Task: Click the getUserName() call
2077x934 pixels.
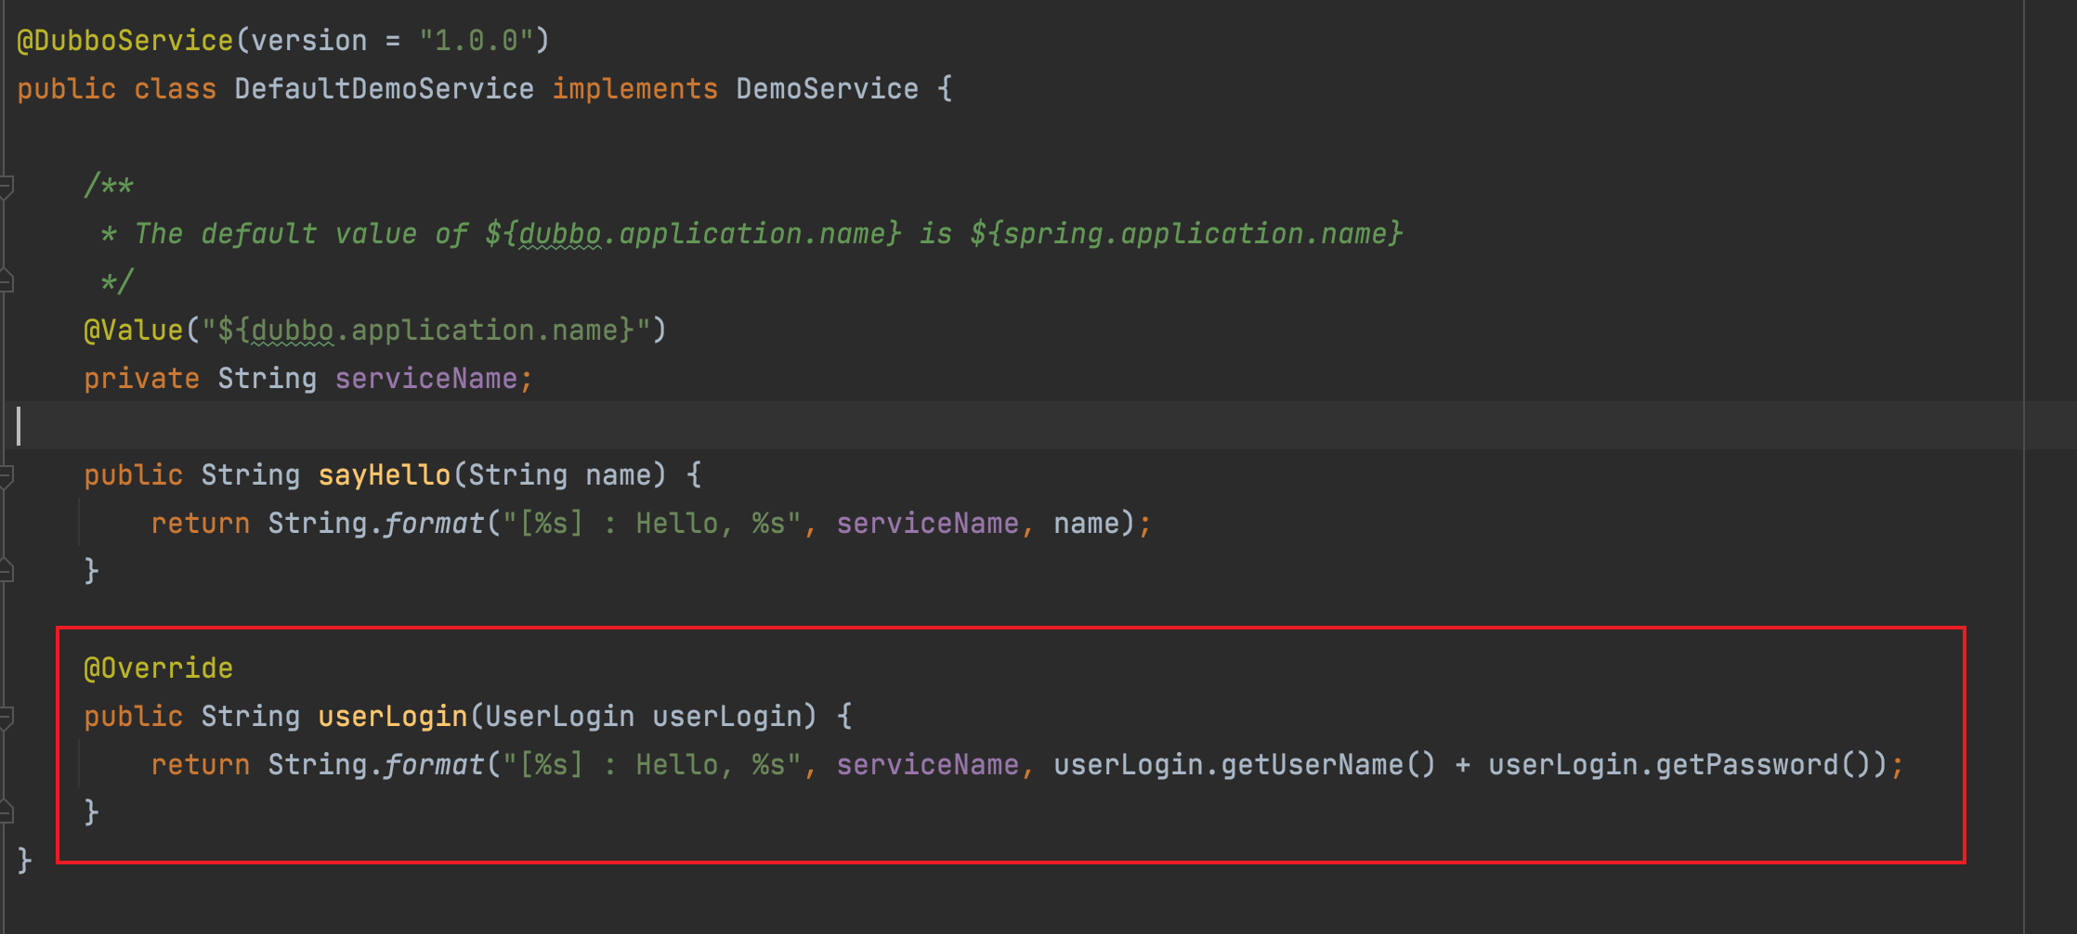Action: tap(1328, 765)
